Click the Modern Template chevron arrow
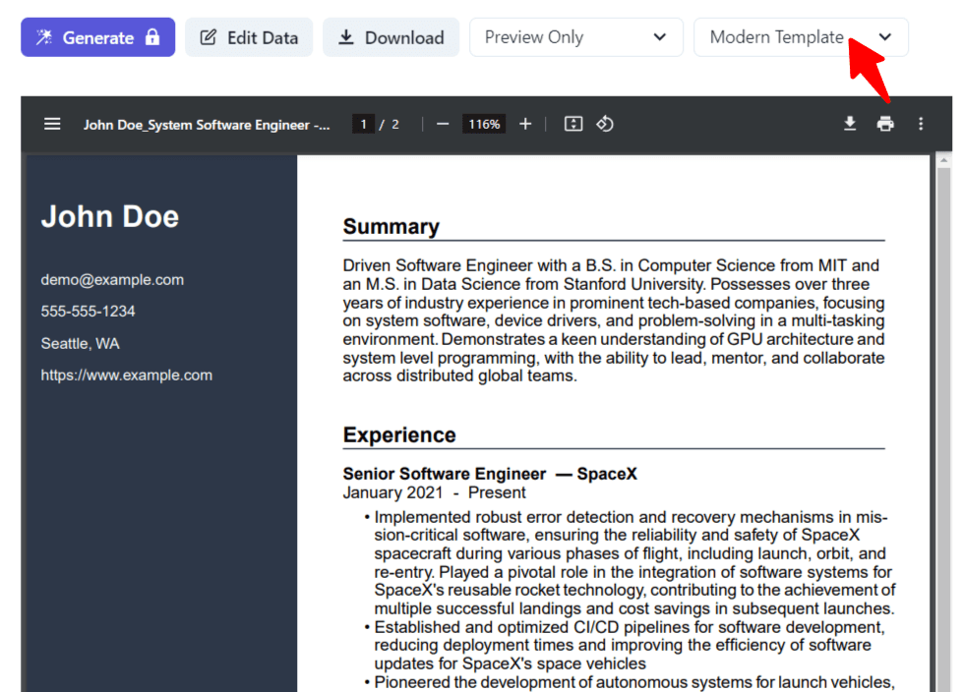Viewport: 963px width, 692px height. pos(885,37)
